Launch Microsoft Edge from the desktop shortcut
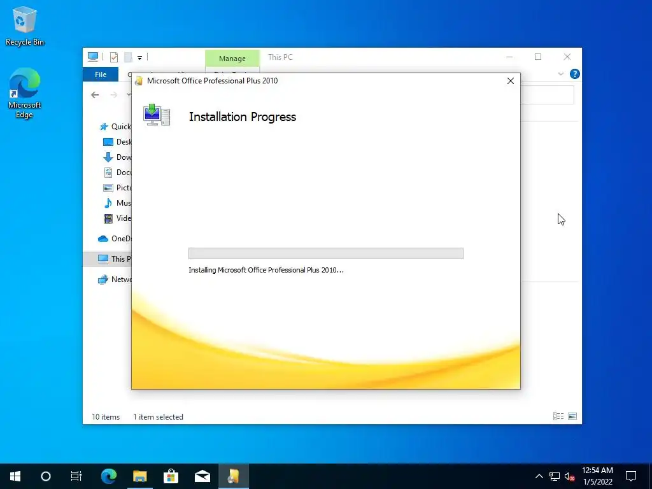Viewport: 652px width, 489px height. [25, 93]
